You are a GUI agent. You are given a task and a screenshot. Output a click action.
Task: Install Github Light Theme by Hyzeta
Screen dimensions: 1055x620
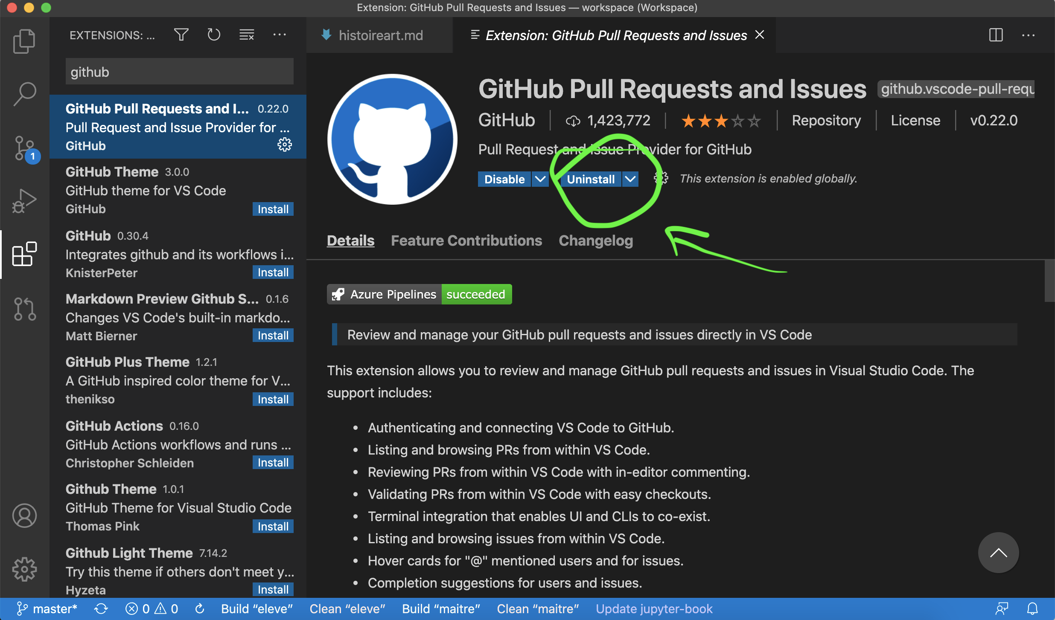pyautogui.click(x=273, y=589)
